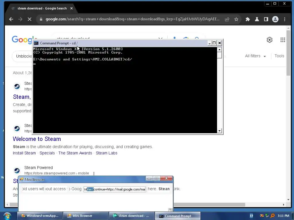The width and height of the screenshot is (294, 220).
Task: Maximize the Command Prompt window
Action: (214, 43)
